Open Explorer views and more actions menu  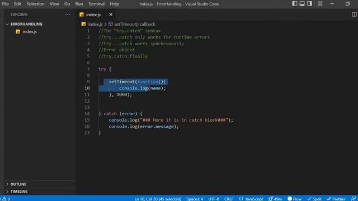[68, 15]
